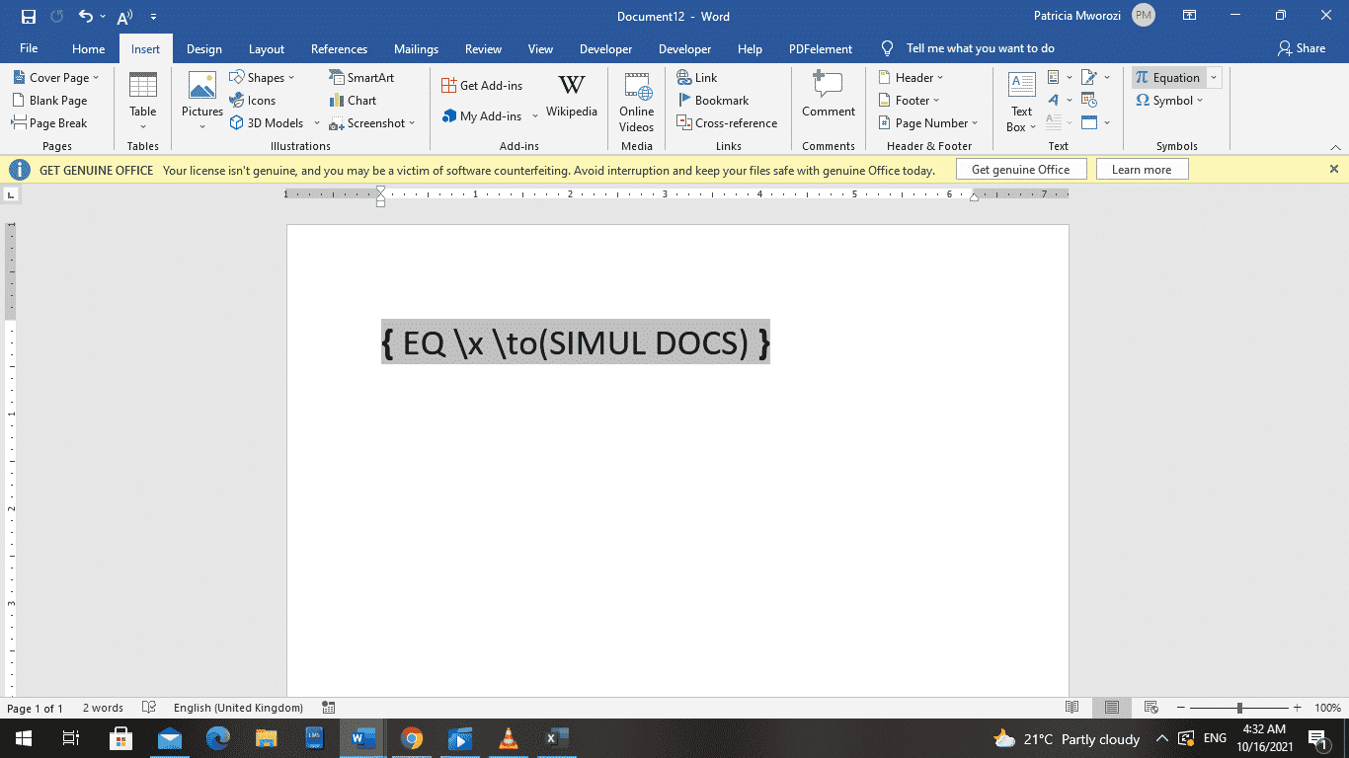Add a Bookmark to the document
Viewport: 1349px width, 758px height.
tap(715, 100)
